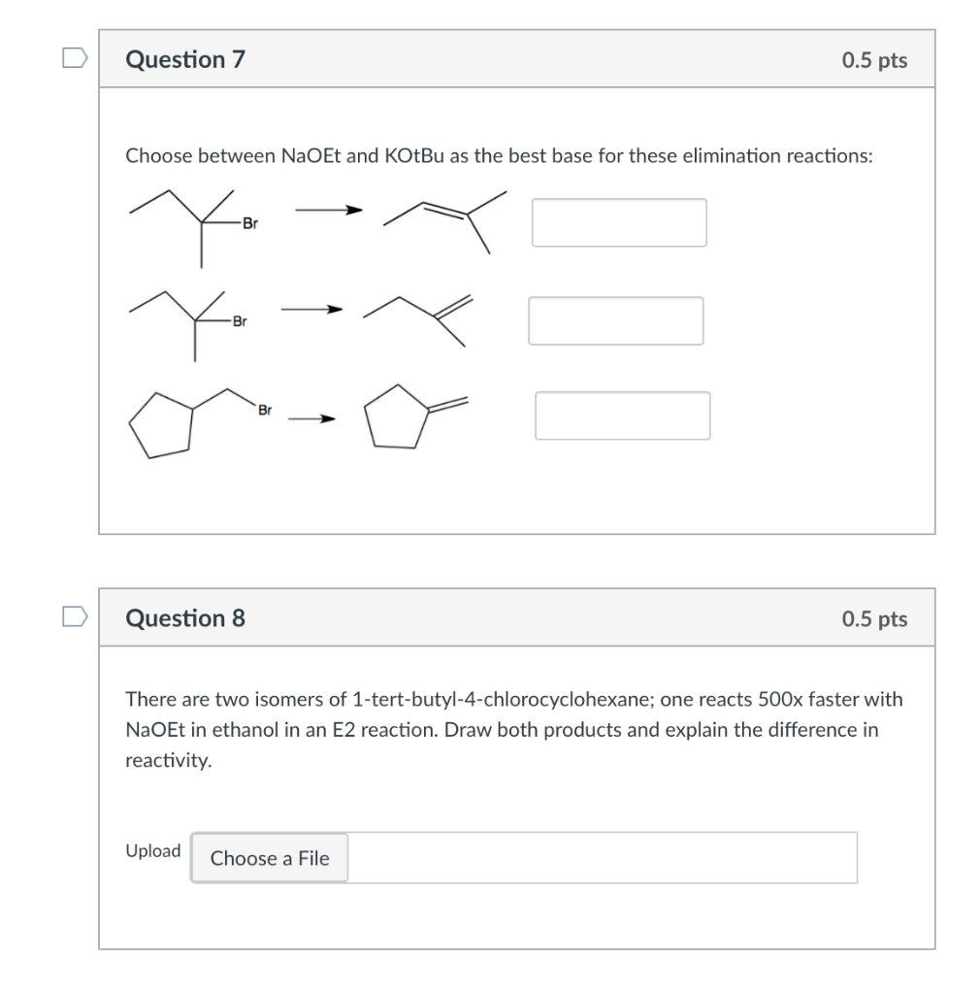Click the third elimination answer box

[622, 415]
